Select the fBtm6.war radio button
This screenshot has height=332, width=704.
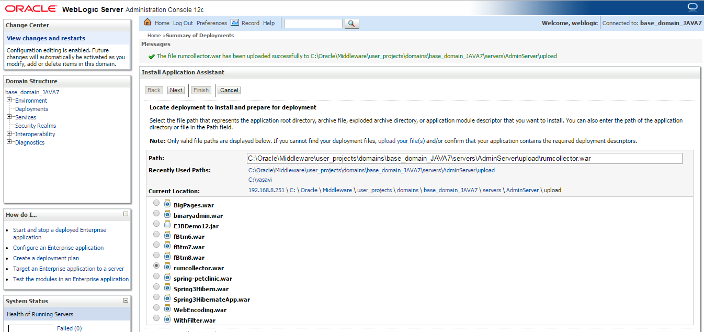click(156, 235)
